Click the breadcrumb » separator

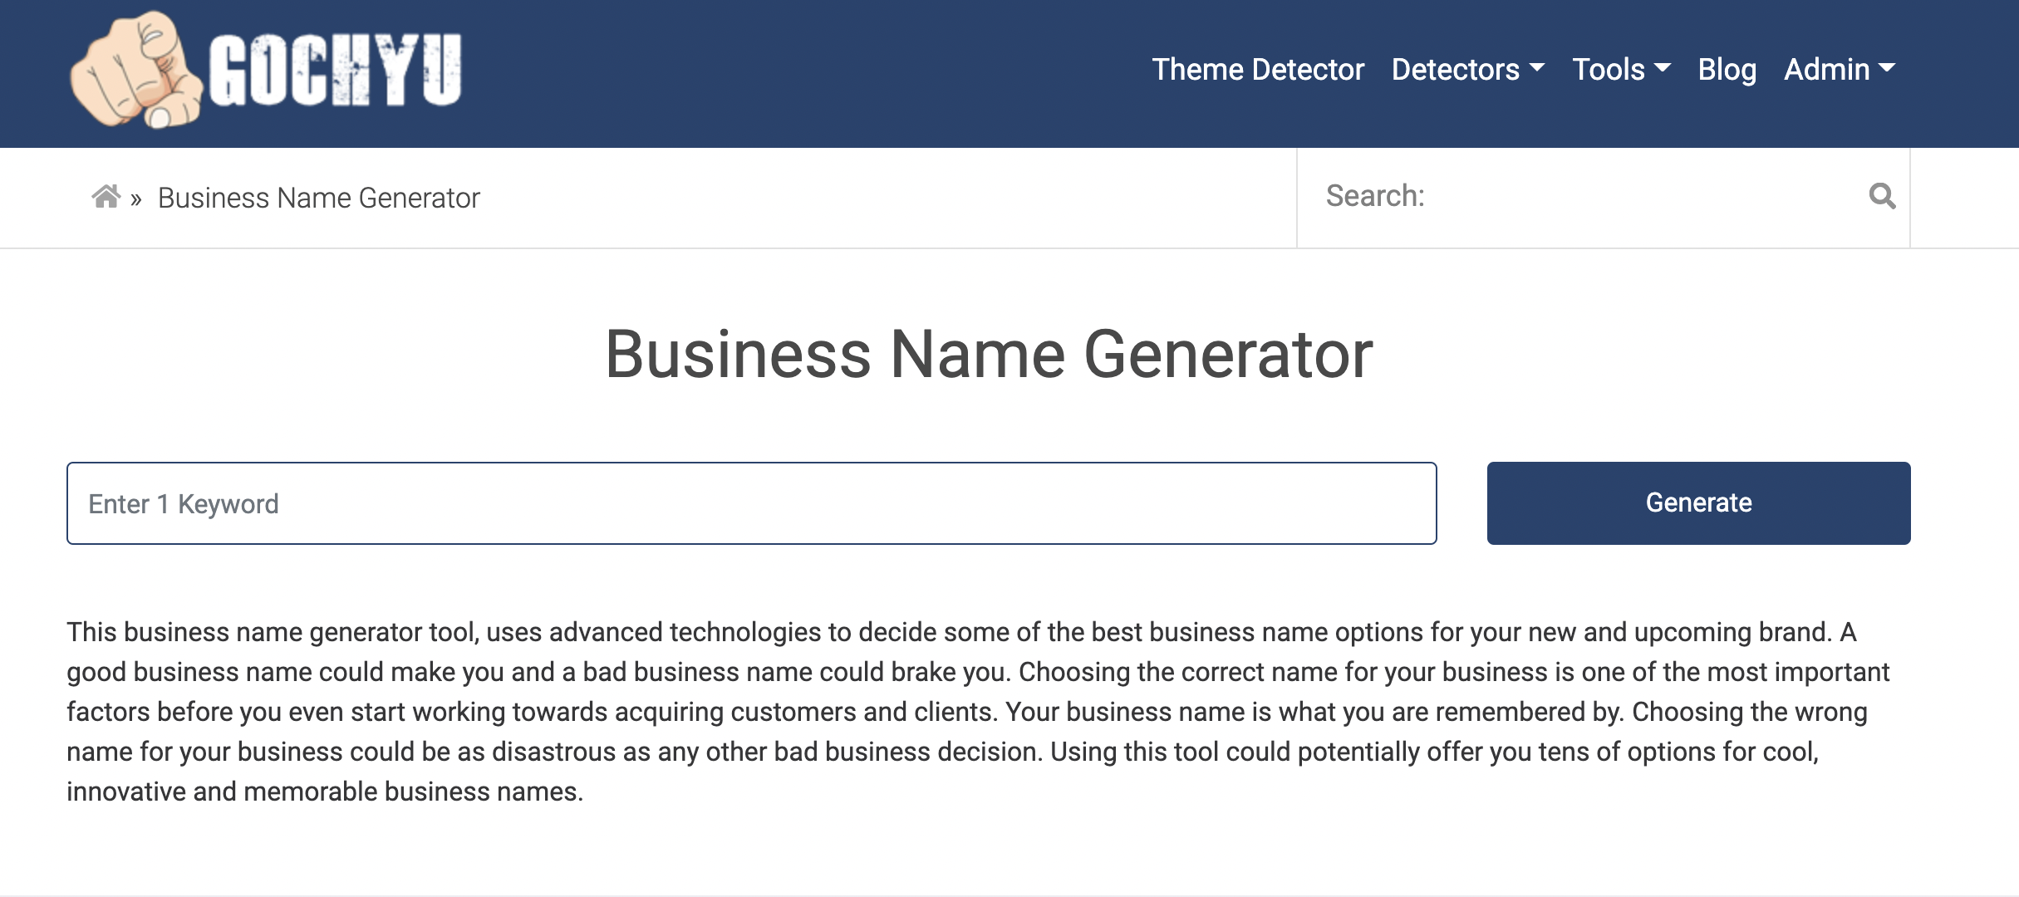[136, 200]
